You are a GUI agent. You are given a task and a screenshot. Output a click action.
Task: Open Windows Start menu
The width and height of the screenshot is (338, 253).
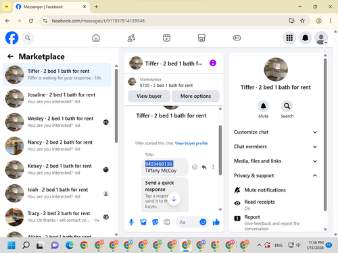(x=11, y=245)
